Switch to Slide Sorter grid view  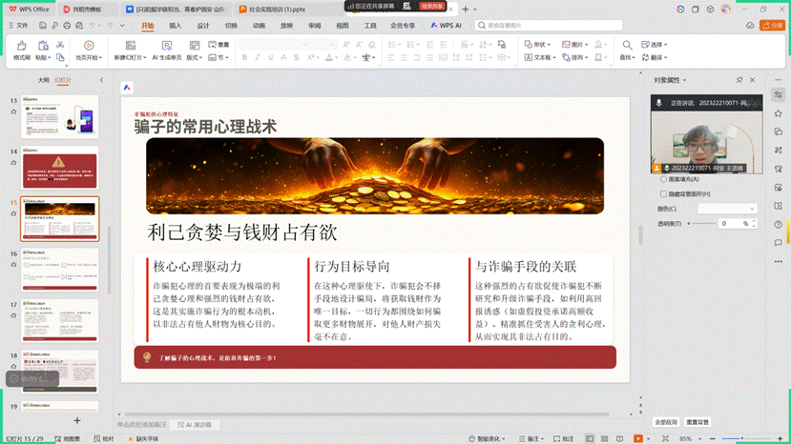point(604,439)
